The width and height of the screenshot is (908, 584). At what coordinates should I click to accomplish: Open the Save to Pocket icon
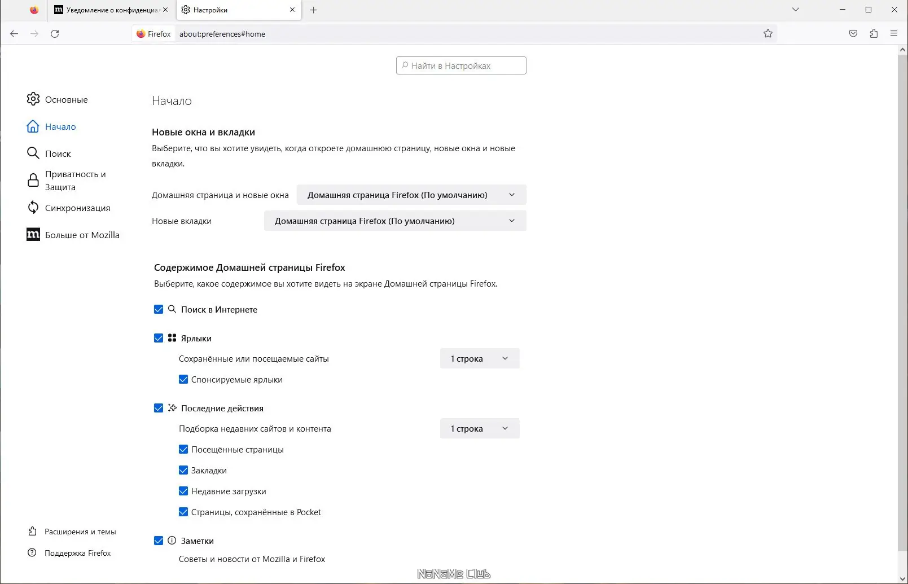coord(853,34)
